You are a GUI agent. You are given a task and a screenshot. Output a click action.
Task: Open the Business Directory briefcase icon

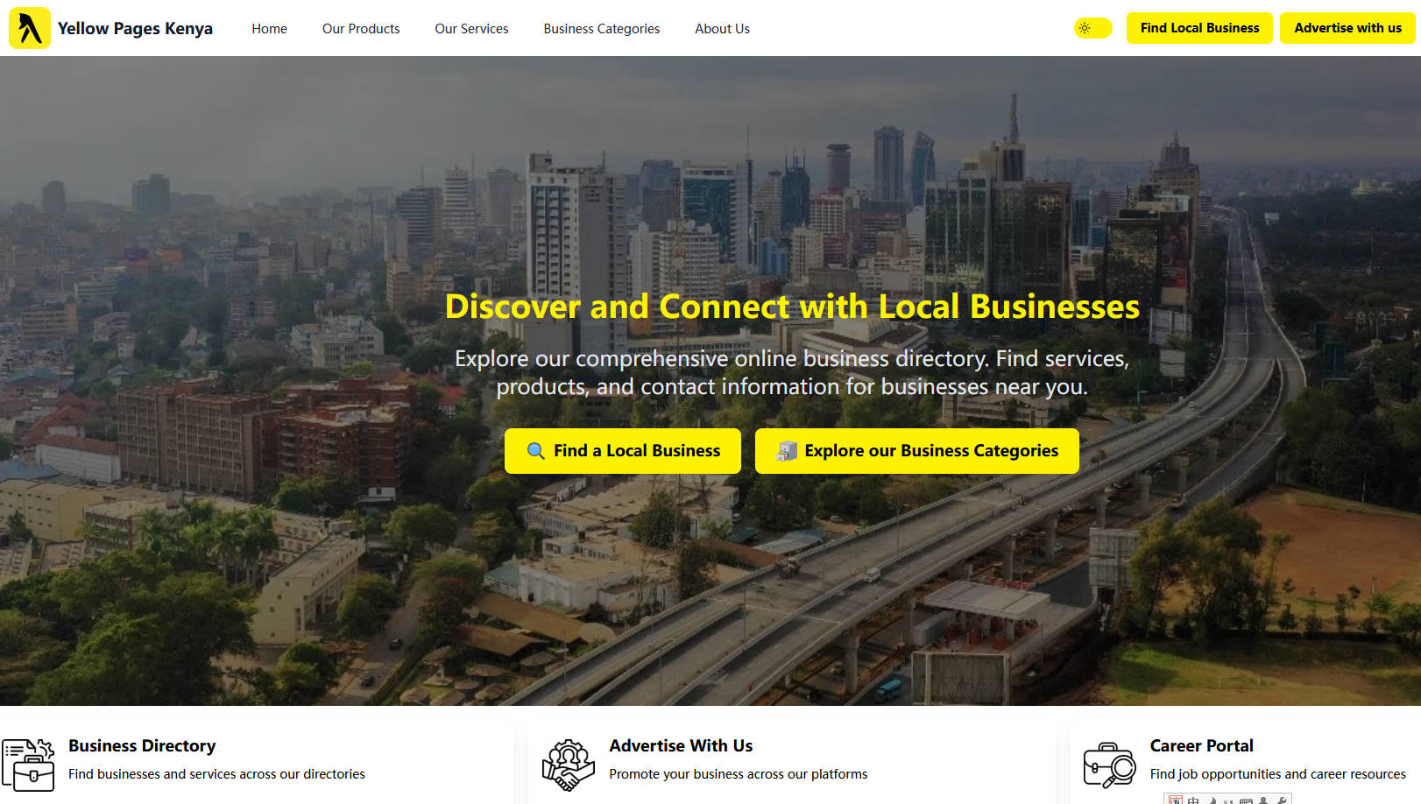[28, 765]
